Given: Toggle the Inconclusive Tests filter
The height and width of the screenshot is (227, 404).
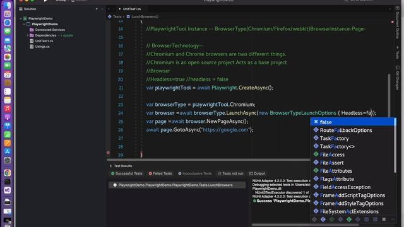Looking at the screenshot, I should [195, 173].
